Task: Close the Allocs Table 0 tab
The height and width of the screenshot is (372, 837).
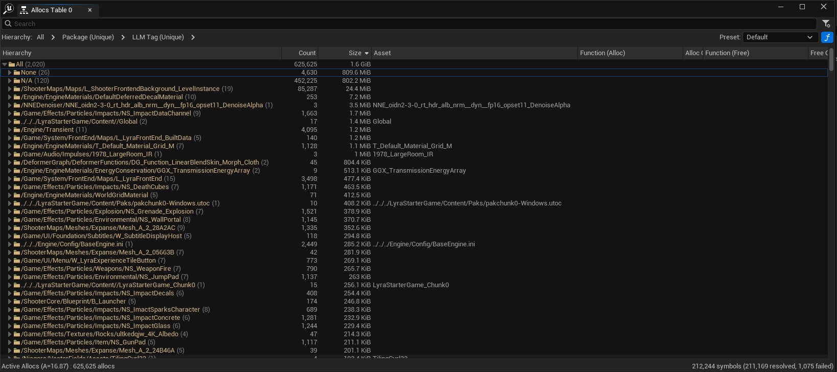Action: [90, 10]
